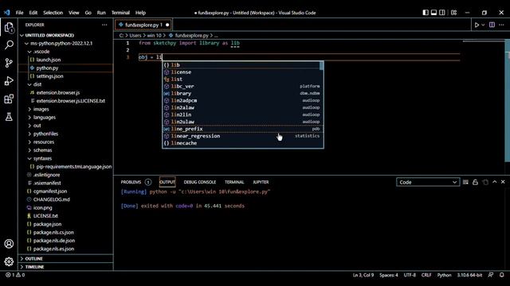Open python.py file in explorer

coord(66,68)
